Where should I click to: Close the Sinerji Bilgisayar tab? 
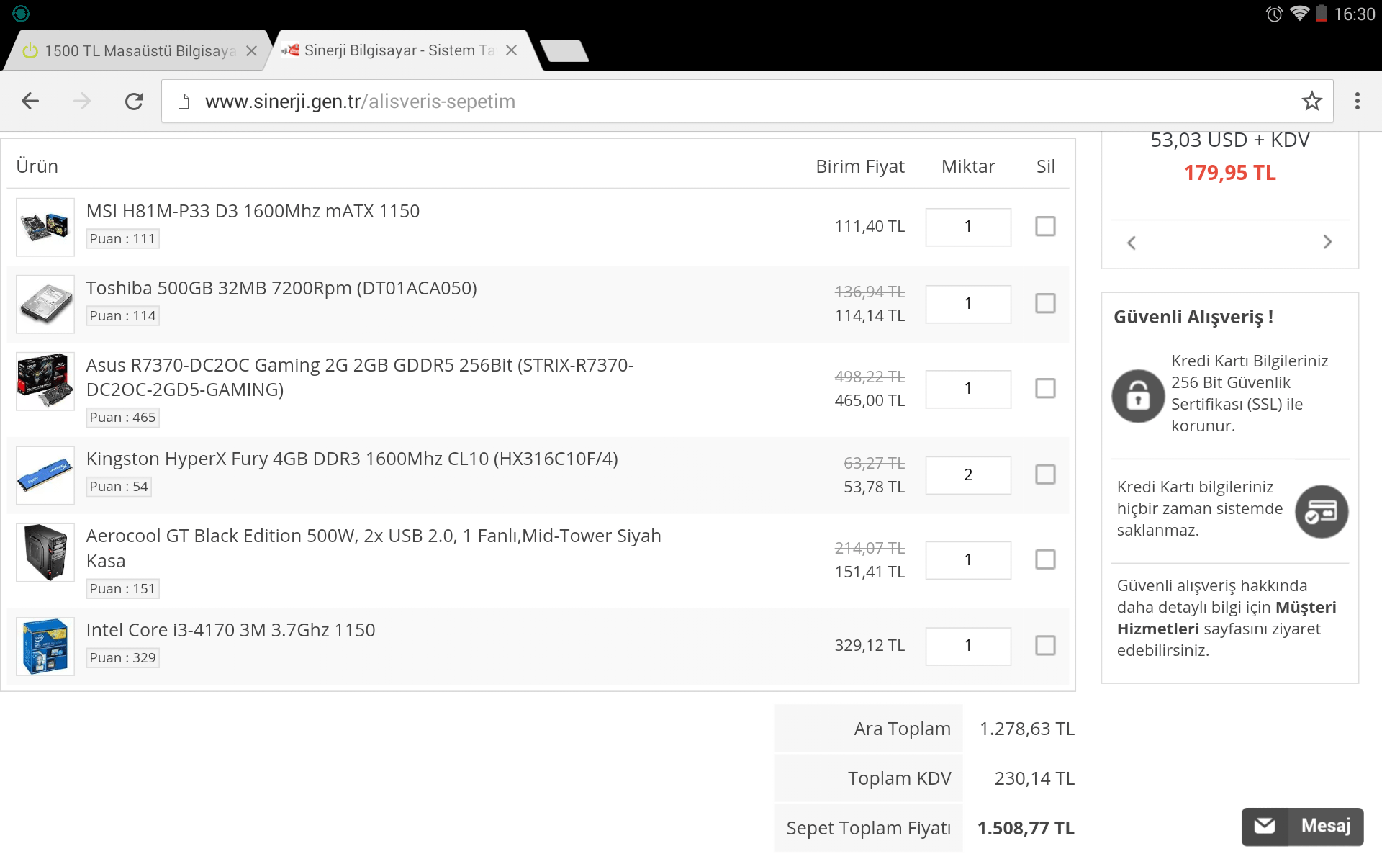pyautogui.click(x=511, y=50)
